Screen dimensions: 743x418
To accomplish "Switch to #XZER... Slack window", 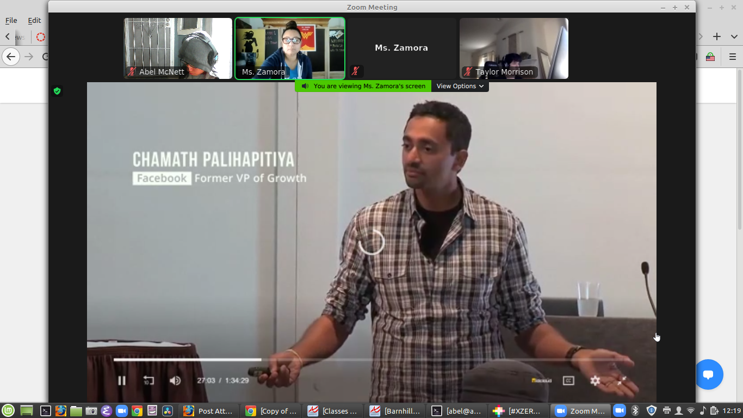I will (x=519, y=411).
